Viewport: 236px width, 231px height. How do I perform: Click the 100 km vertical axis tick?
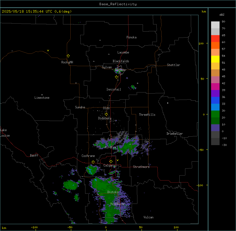pyautogui.click(x=201, y=43)
